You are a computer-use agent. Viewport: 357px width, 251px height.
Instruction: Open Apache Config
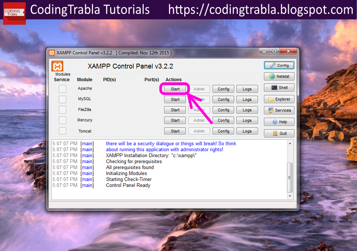(223, 89)
